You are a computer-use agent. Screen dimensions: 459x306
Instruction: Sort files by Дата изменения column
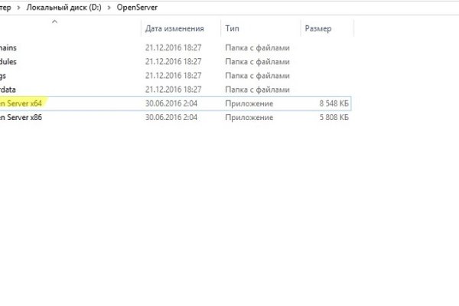tap(174, 28)
